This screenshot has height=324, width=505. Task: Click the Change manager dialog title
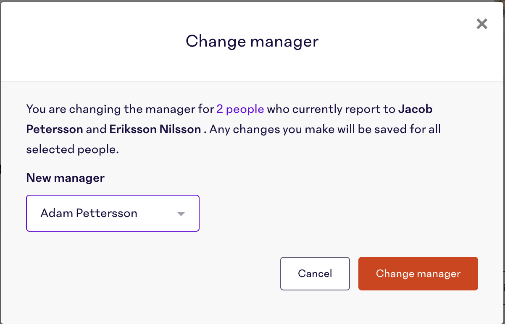coord(252,41)
